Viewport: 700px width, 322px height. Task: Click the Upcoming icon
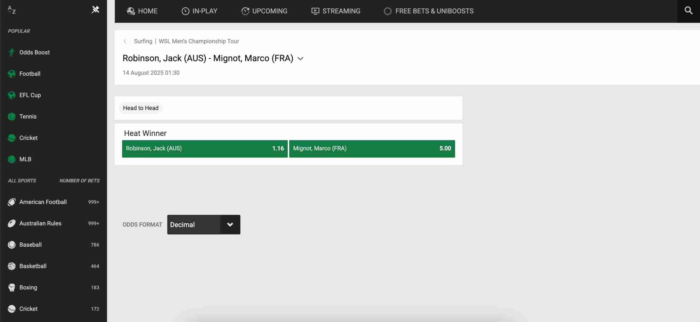[x=245, y=11]
